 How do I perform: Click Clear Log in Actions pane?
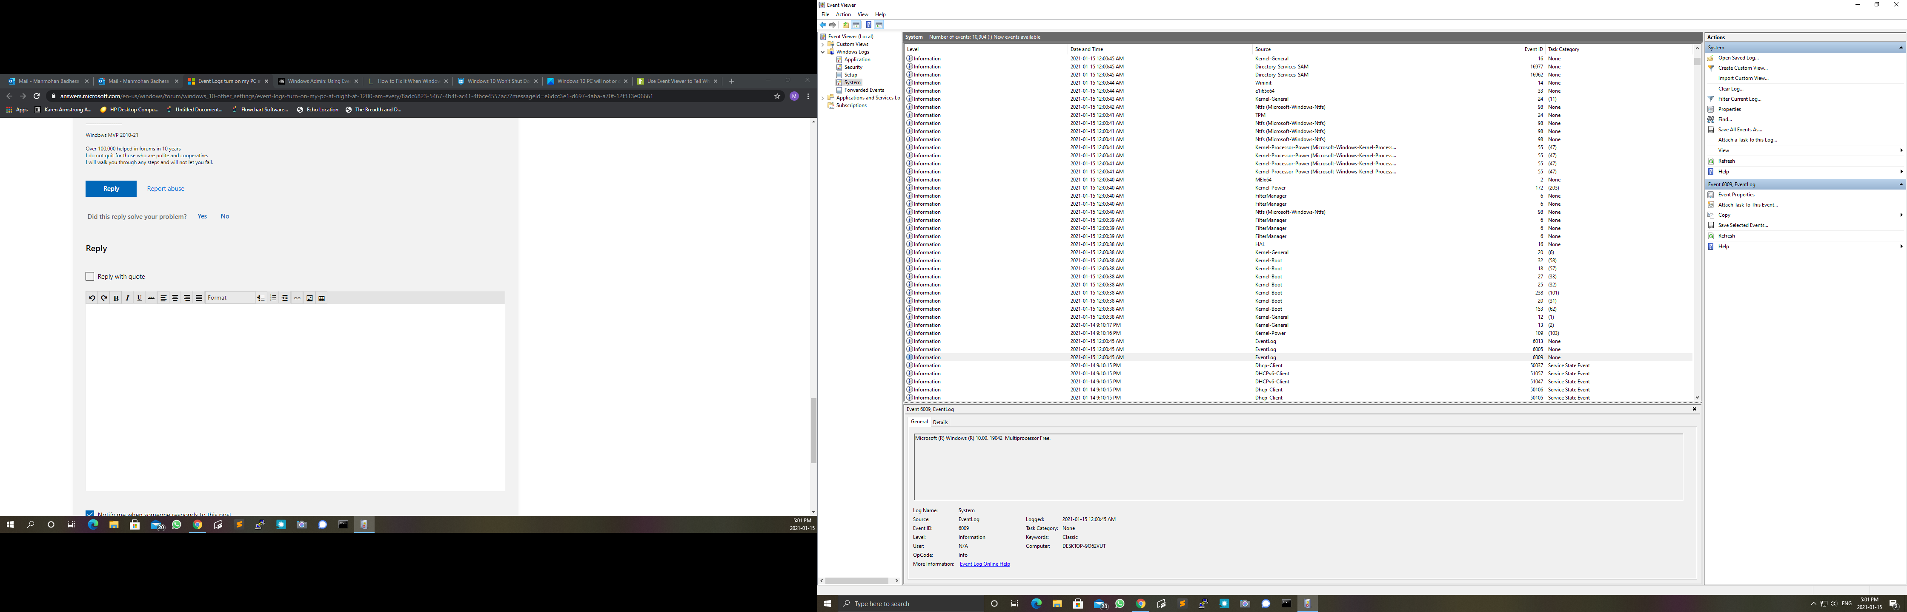click(1730, 89)
